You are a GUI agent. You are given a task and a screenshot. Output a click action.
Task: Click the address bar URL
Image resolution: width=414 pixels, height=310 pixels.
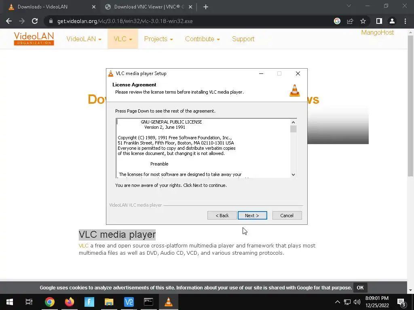125,21
